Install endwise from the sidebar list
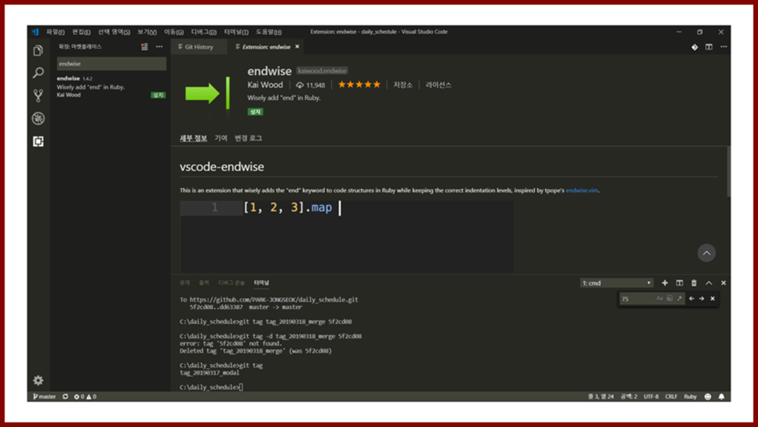Screen dimensions: 758x427 pyautogui.click(x=158, y=95)
